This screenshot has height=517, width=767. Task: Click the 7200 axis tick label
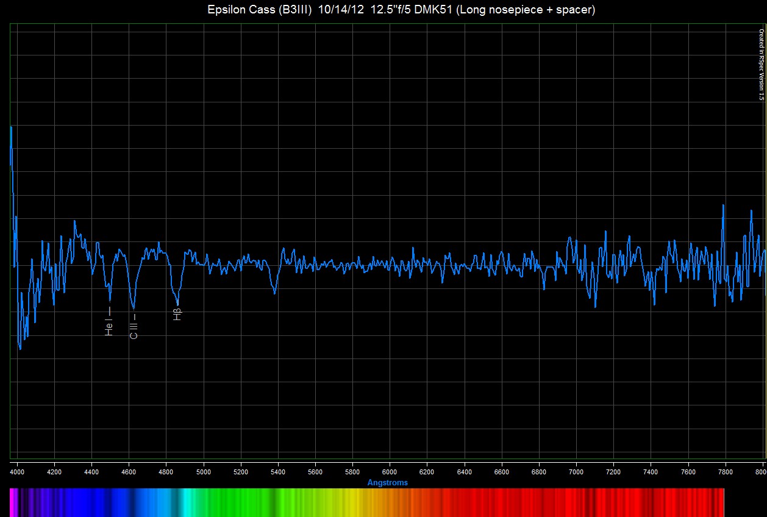pyautogui.click(x=613, y=472)
